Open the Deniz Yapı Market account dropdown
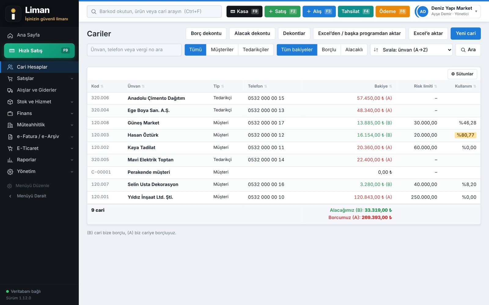Viewport: 489px width, 305px height. (x=447, y=12)
